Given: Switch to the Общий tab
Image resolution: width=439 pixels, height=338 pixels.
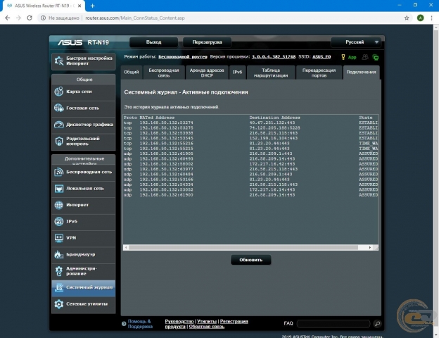Looking at the screenshot, I should click(132, 72).
